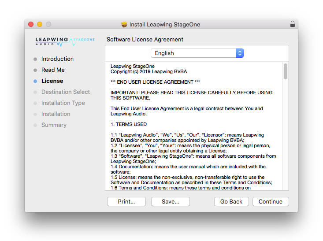Click the 'Install Leapwing StageOne' window title
This screenshot has height=241, width=323.
165,25
